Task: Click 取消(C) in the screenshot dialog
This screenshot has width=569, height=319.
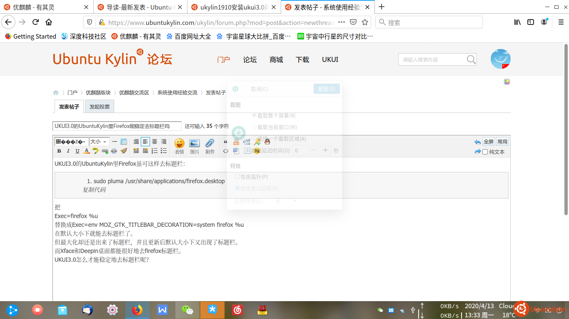Action: (259, 89)
